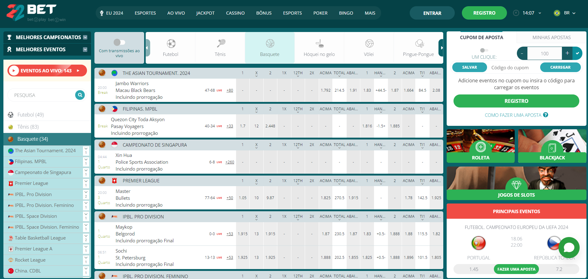Open the AO VIVO menu
This screenshot has height=279, width=588.
pos(176,13)
